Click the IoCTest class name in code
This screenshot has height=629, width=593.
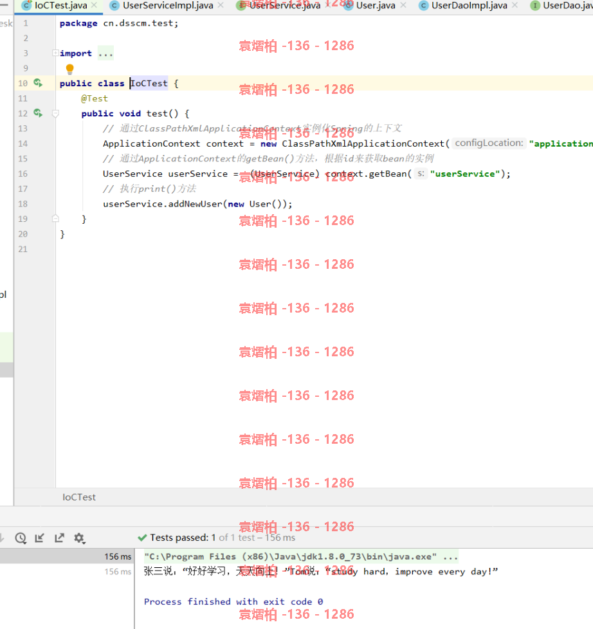click(149, 84)
